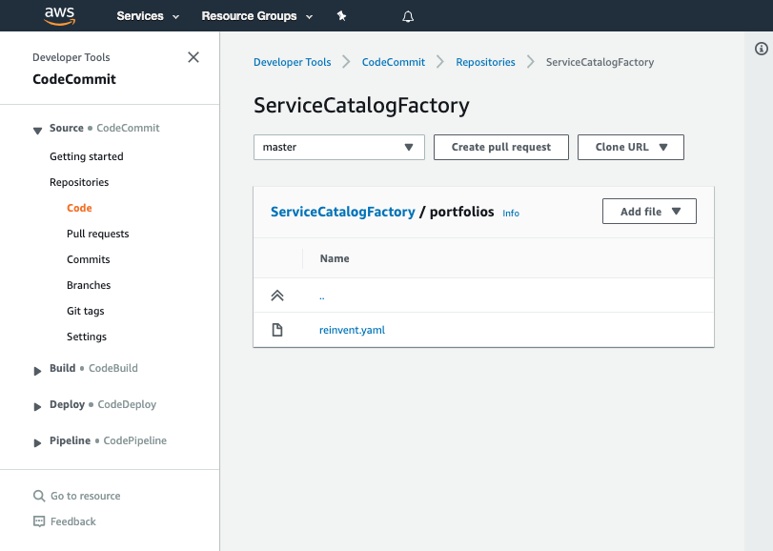The height and width of the screenshot is (551, 773).
Task: Open the ServiceCatalogFactory root path link
Action: point(342,212)
